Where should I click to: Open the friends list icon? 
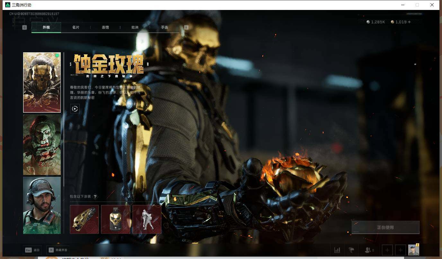point(369,250)
